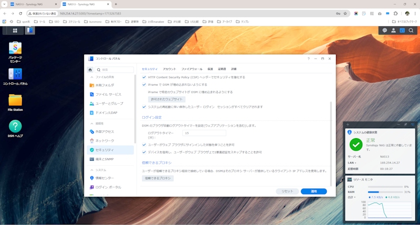Screen dimensions: 420x225
Task: Open the DSM search magnifier icon
Action: (411, 30)
